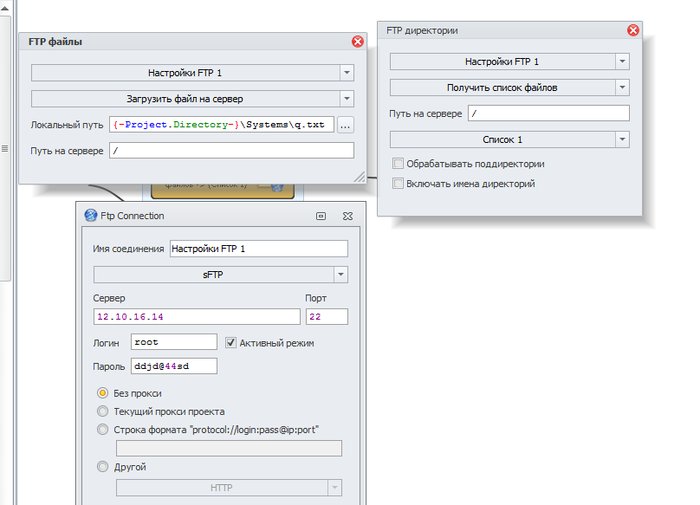Click the left sidebar grip handle

pyautogui.click(x=4, y=149)
